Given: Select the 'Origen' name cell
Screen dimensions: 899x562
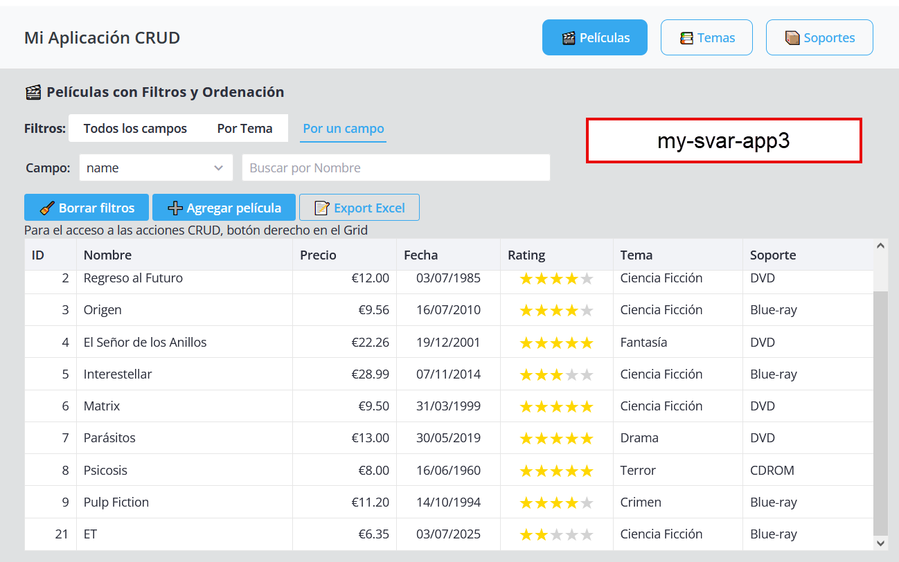Looking at the screenshot, I should coord(184,310).
